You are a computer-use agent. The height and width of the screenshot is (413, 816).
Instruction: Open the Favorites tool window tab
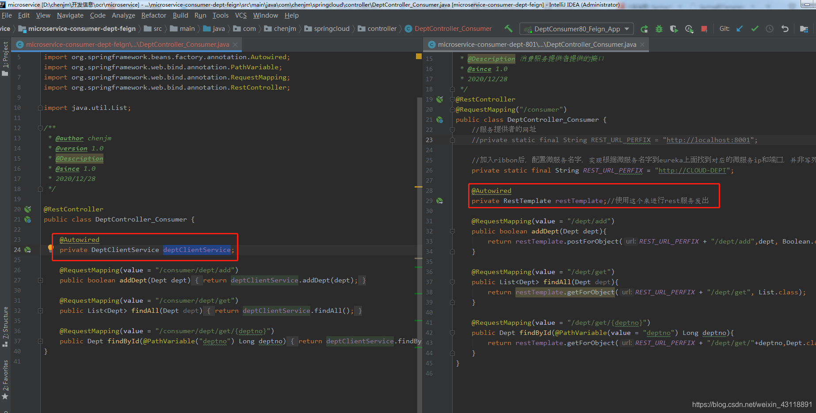(x=5, y=380)
